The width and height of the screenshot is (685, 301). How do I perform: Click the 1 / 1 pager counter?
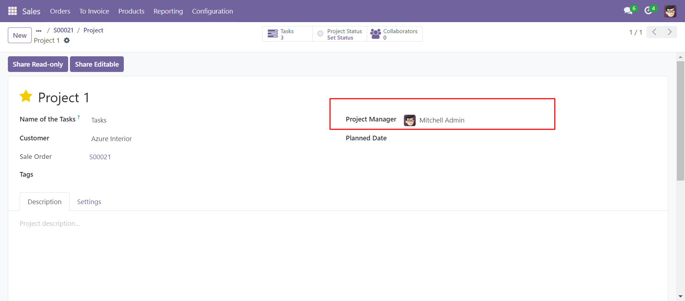click(x=636, y=32)
